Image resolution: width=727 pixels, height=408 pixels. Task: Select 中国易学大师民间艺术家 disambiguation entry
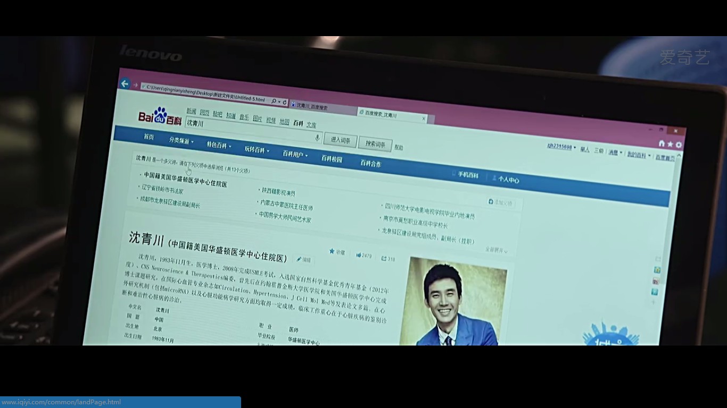(285, 217)
